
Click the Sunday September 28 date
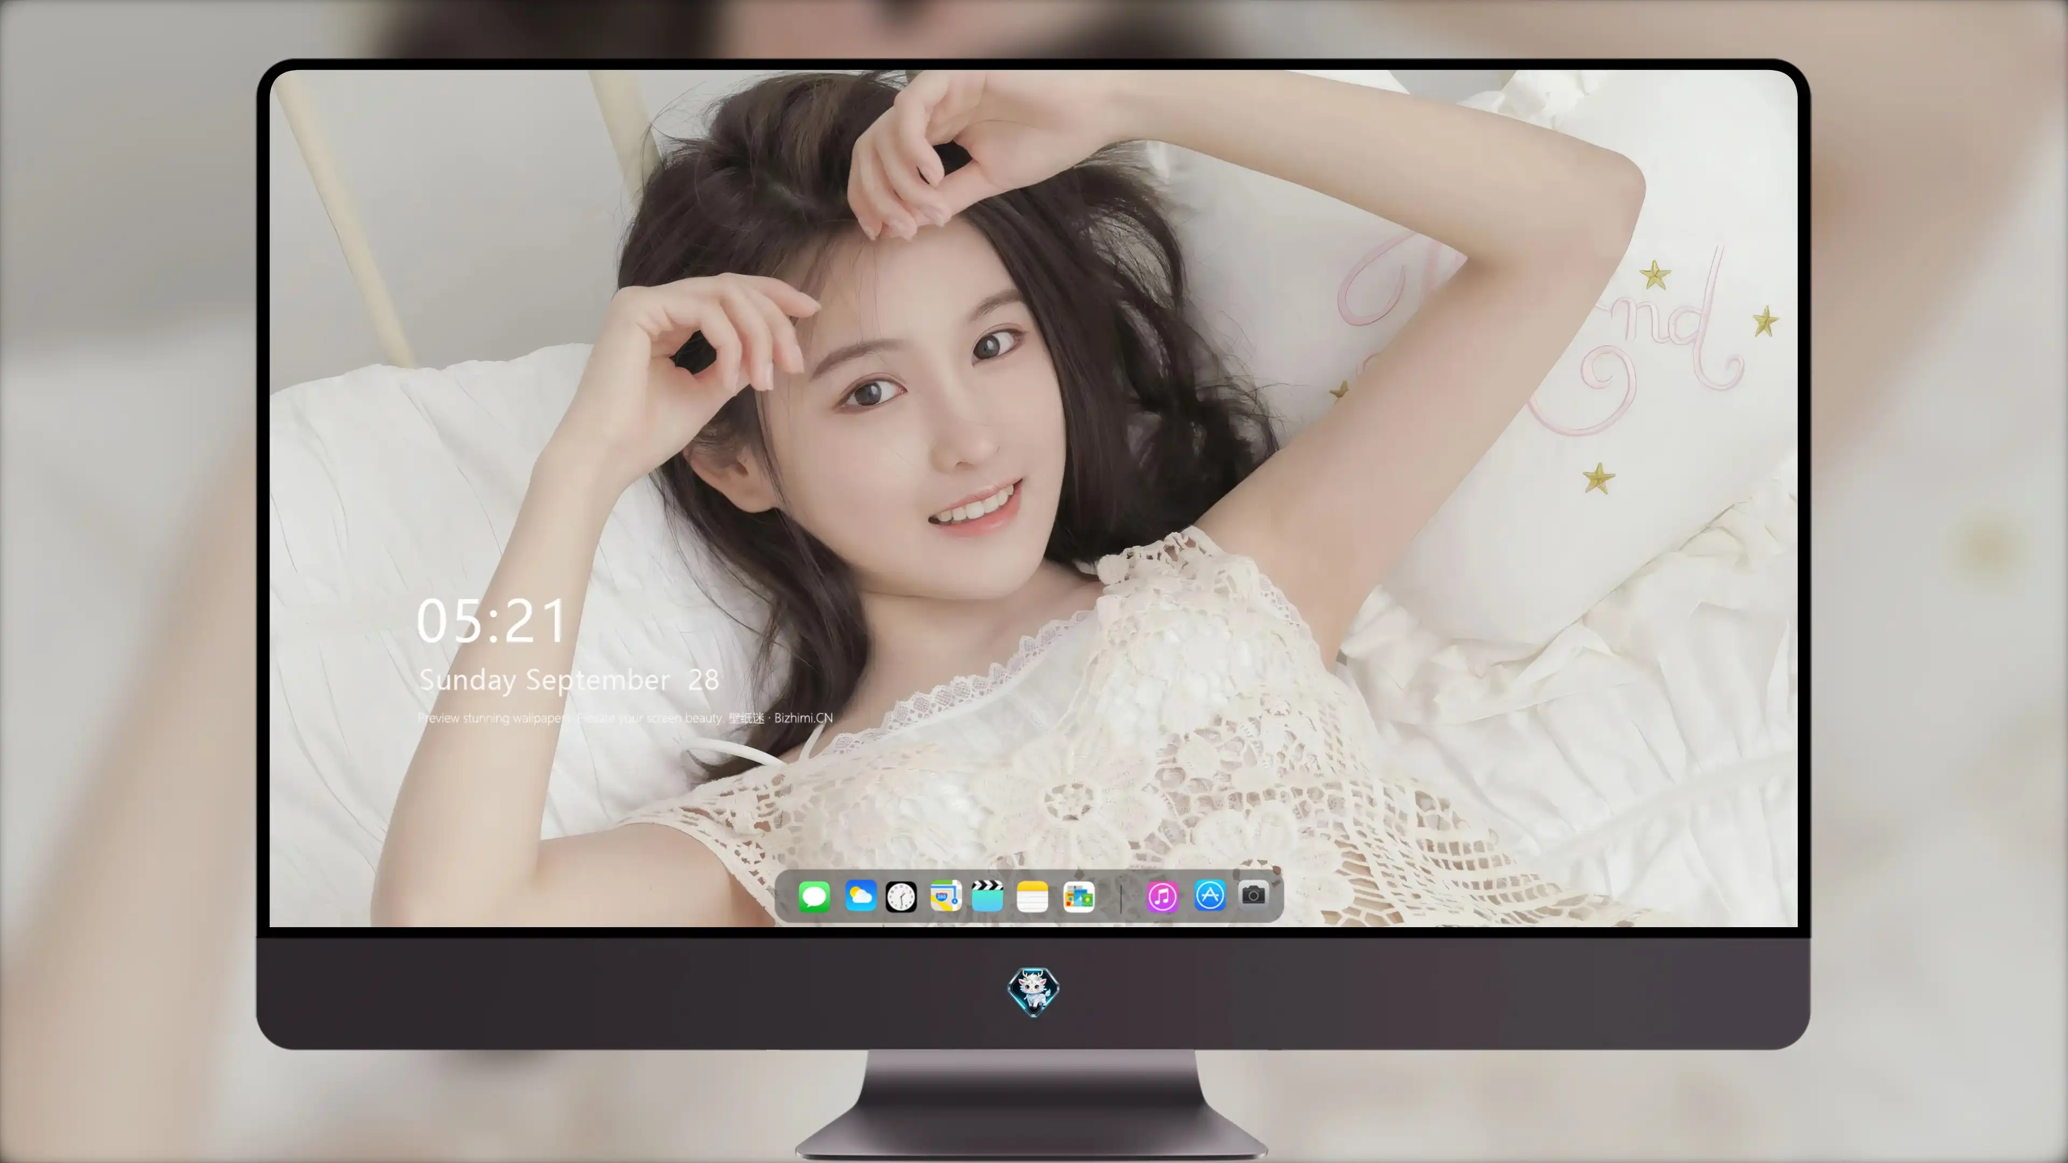568,681
